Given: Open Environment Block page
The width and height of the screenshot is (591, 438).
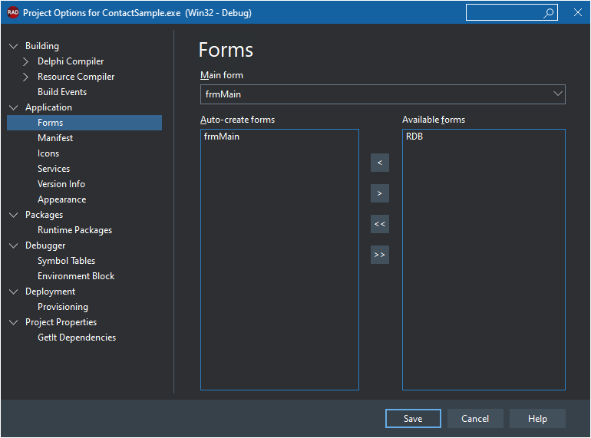Looking at the screenshot, I should pyautogui.click(x=76, y=276).
